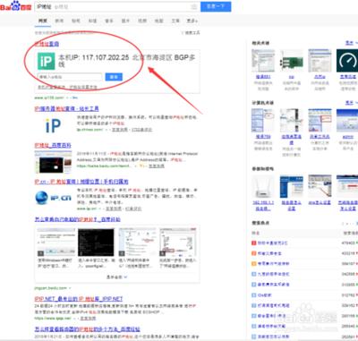
Task: Open the black command prompt step image
Action: pyautogui.click(x=96, y=243)
